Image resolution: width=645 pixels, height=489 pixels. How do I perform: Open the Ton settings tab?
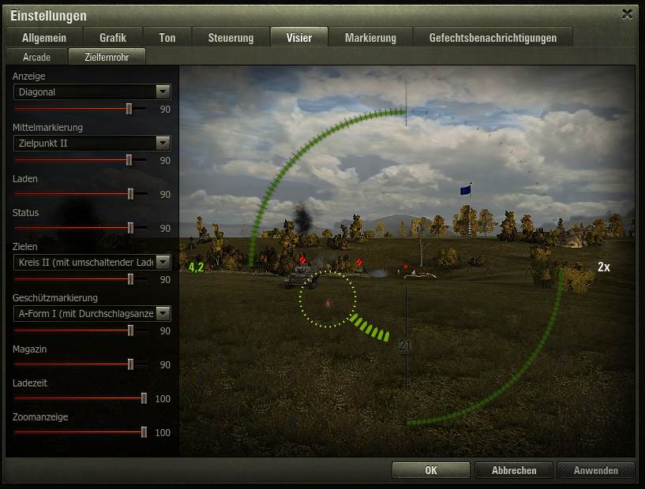pos(167,38)
